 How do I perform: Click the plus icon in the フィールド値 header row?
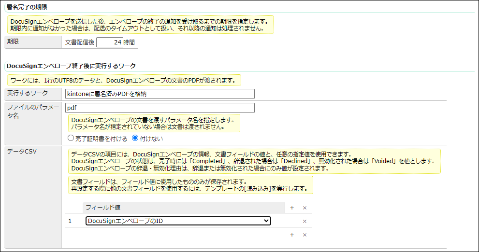pos(291,208)
